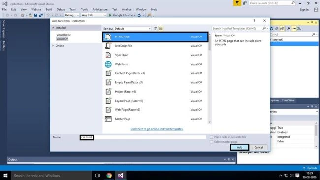This screenshot has height=180, width=320.
Task: Start with Google Chrome run button
Action: [121, 15]
